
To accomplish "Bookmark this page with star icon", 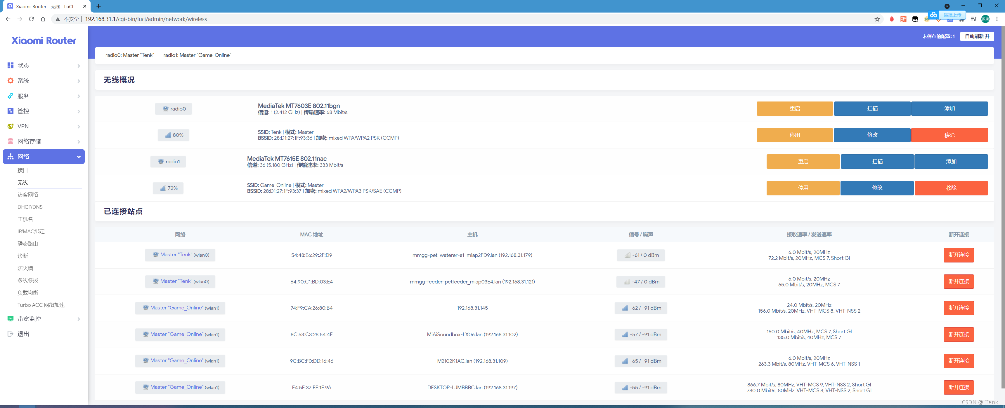I will click(877, 19).
